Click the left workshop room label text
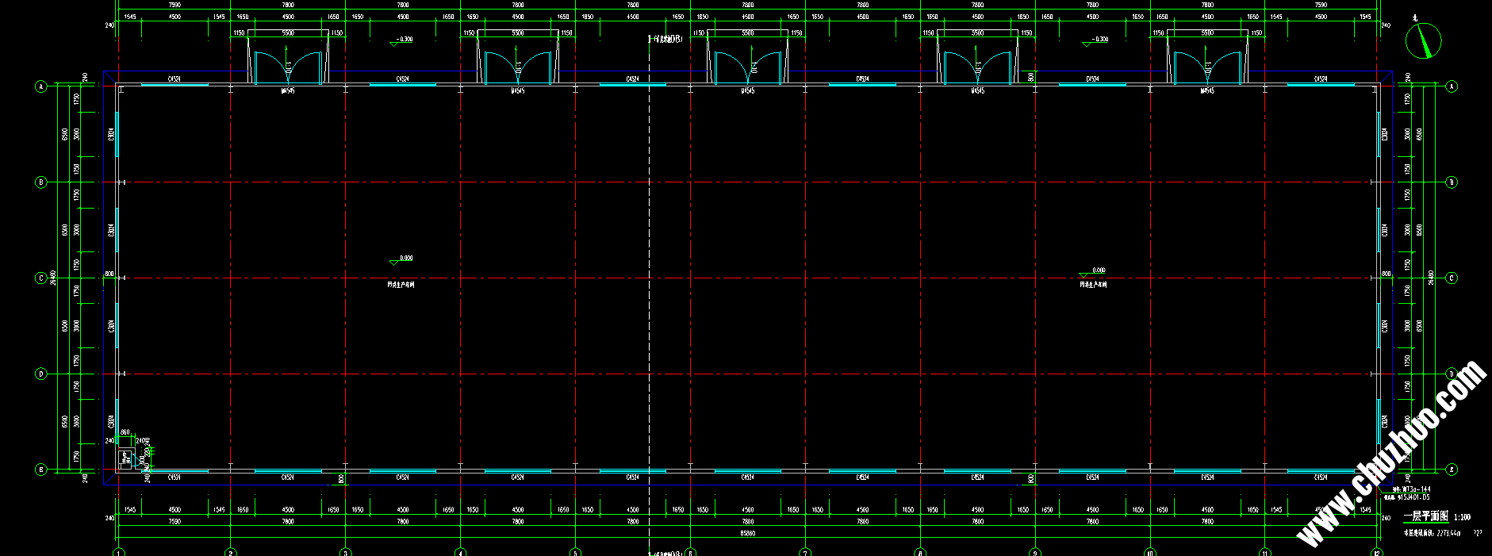 click(401, 285)
